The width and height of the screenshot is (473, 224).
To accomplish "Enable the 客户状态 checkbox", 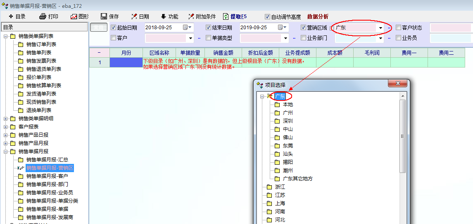I will pos(399,28).
